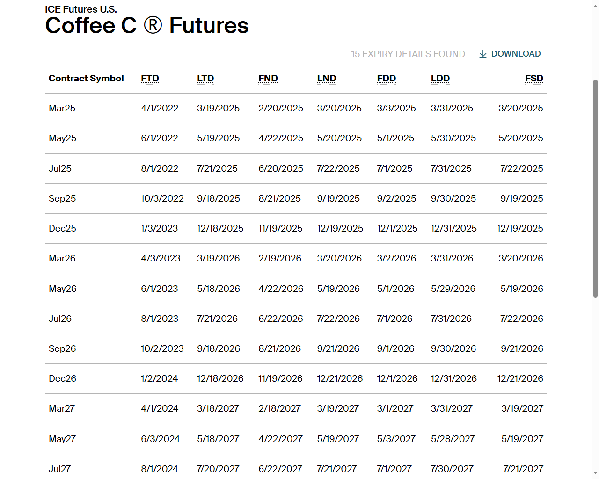Click Dec26 FTD value 1/2/2024
Viewport: 599px width, 479px height.
pos(159,378)
